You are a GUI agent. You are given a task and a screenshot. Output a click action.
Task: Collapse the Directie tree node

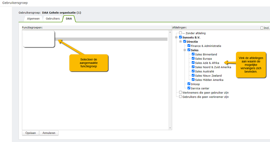click(x=180, y=42)
